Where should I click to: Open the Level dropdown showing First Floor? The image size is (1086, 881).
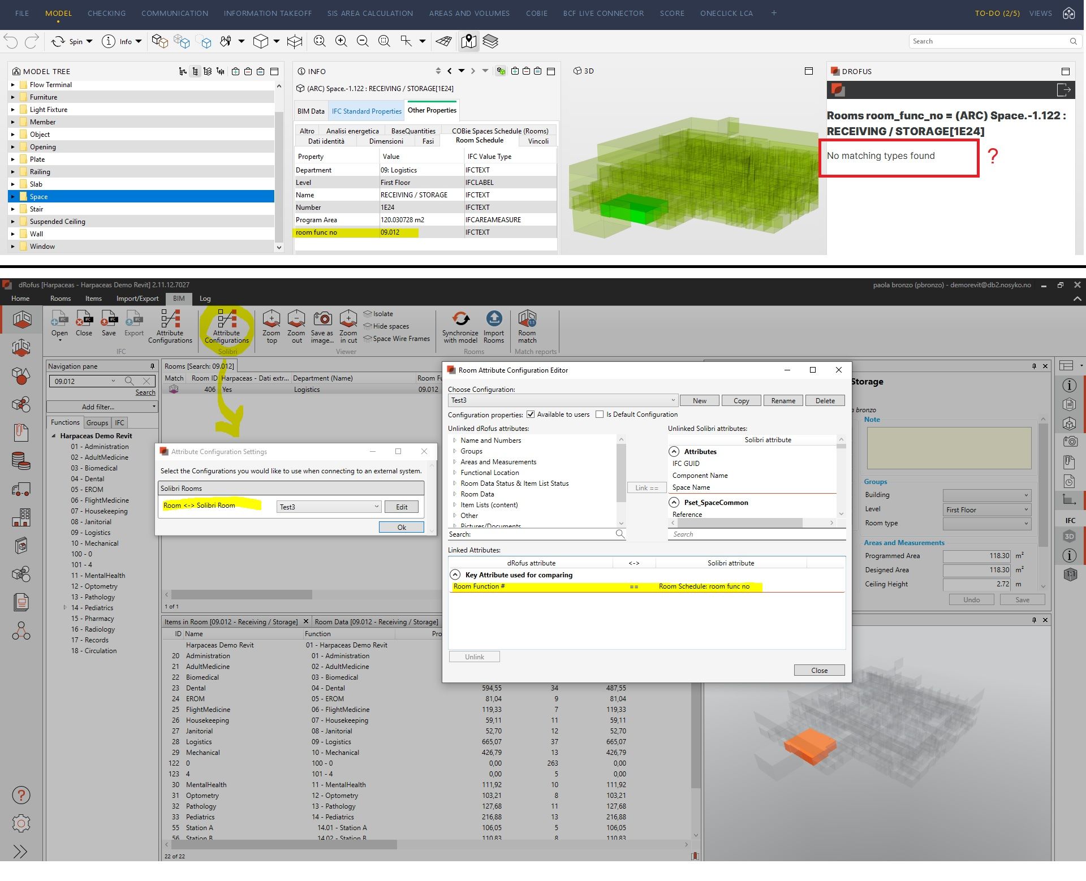coord(986,509)
